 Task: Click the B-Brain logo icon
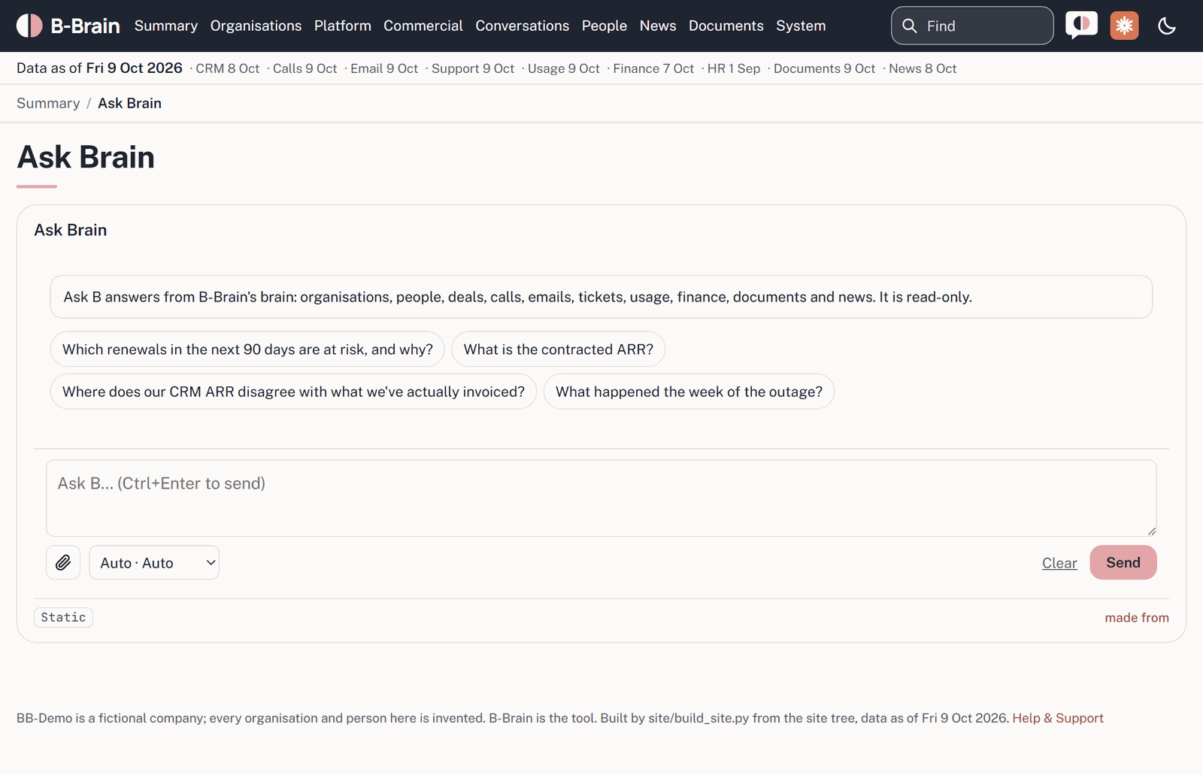(29, 26)
